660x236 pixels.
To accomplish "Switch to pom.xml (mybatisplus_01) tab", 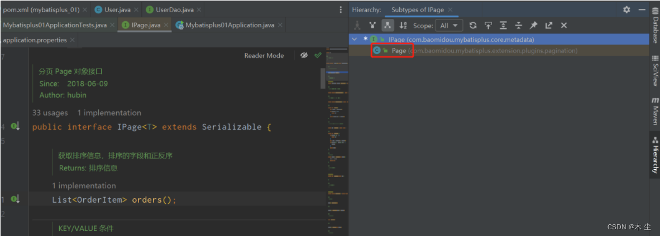I will pos(41,9).
